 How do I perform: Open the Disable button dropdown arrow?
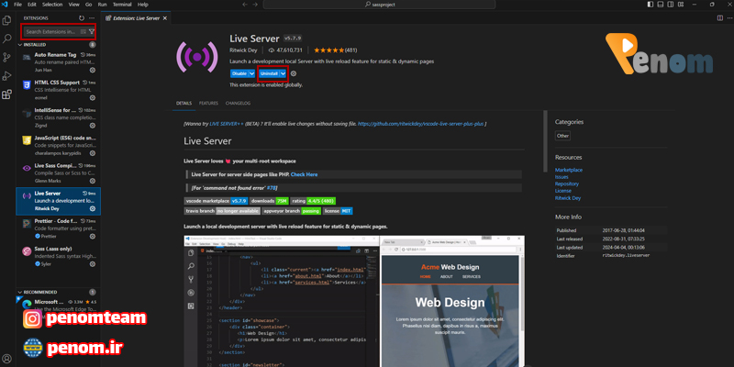point(252,72)
